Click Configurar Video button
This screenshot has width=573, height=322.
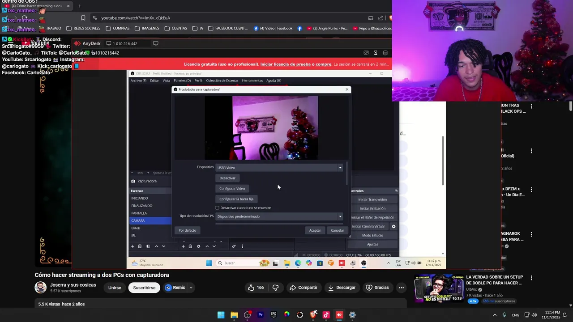coord(232,189)
